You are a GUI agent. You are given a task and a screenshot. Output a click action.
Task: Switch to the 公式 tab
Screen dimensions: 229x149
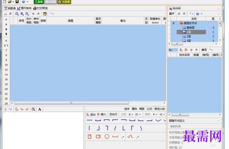pyautogui.click(x=149, y=109)
